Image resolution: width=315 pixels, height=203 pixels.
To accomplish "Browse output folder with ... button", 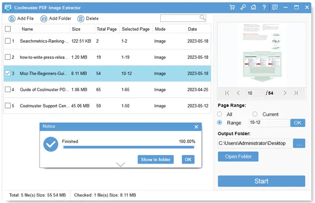I will [x=299, y=143].
